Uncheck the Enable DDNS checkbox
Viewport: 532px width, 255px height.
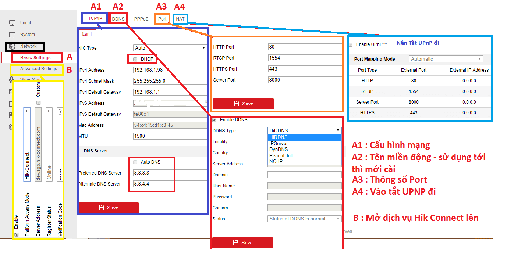click(214, 120)
